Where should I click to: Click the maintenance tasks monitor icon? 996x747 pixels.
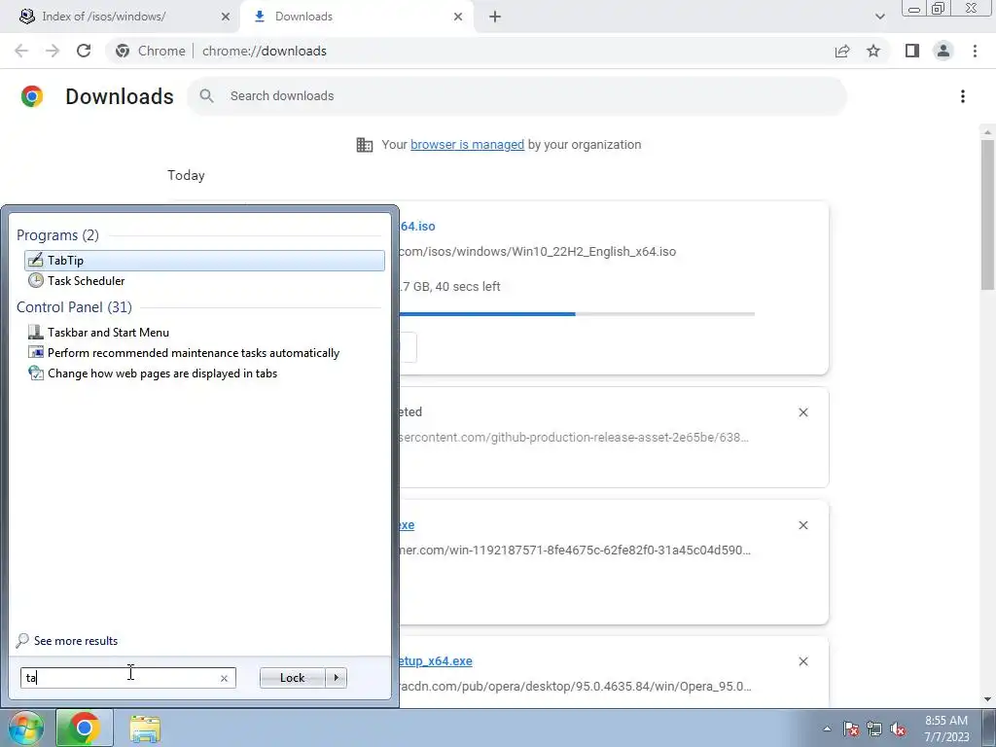tap(36, 352)
